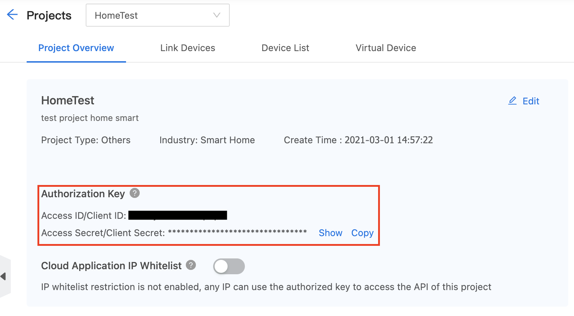The height and width of the screenshot is (316, 574).
Task: Click the 'IP whitelist restriction is not enabled' note
Action: (x=266, y=287)
